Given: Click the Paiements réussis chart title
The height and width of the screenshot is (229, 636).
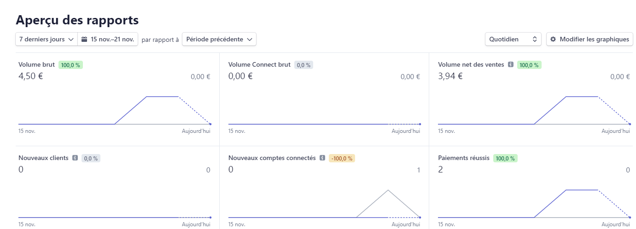Looking at the screenshot, I should click(x=464, y=158).
